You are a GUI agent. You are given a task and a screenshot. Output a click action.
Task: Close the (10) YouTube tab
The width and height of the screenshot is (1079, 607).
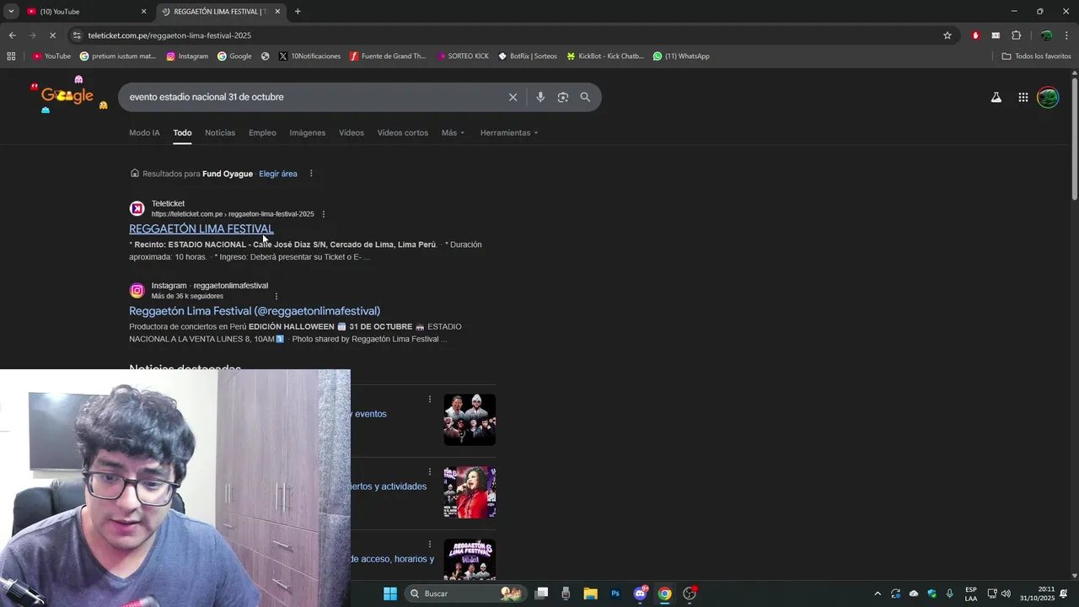click(143, 12)
